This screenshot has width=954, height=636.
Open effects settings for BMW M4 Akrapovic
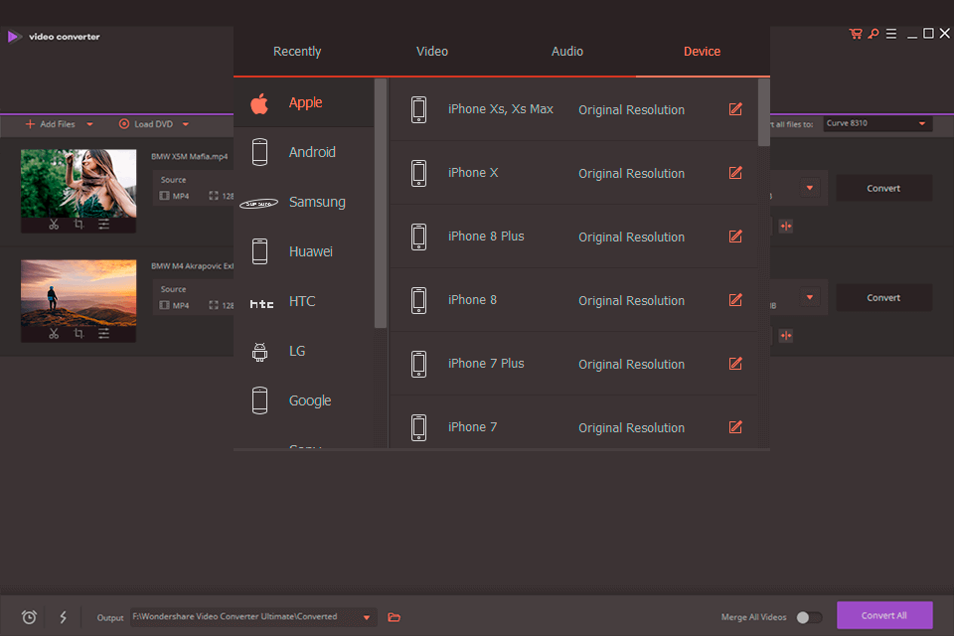(x=104, y=334)
